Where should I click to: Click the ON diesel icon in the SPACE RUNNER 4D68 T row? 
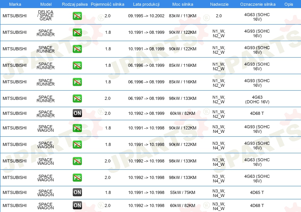tap(77, 113)
